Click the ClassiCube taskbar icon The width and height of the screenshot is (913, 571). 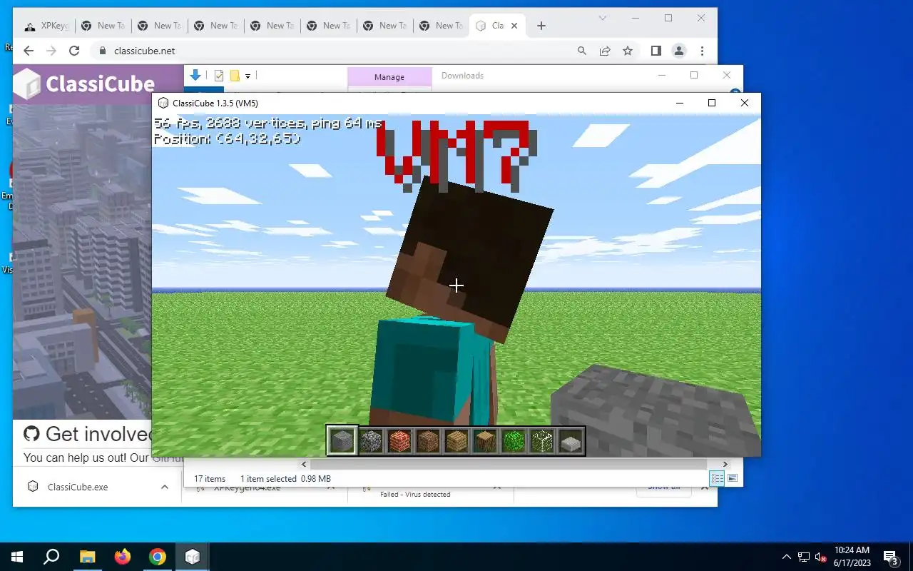(x=193, y=557)
